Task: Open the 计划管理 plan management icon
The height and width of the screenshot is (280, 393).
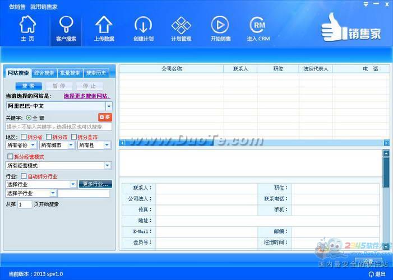Action: tap(181, 28)
